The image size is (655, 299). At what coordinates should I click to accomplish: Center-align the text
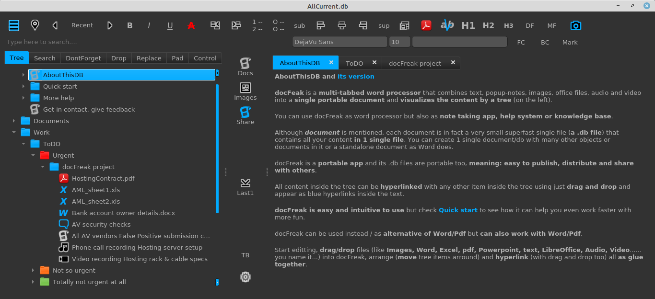pyautogui.click(x=342, y=25)
